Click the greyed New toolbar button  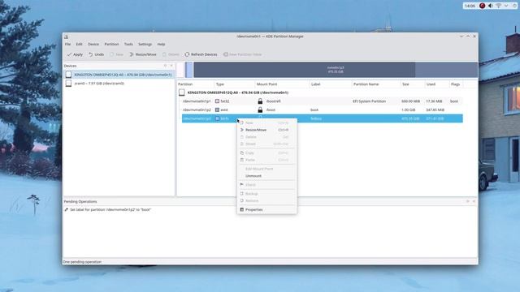coord(116,54)
